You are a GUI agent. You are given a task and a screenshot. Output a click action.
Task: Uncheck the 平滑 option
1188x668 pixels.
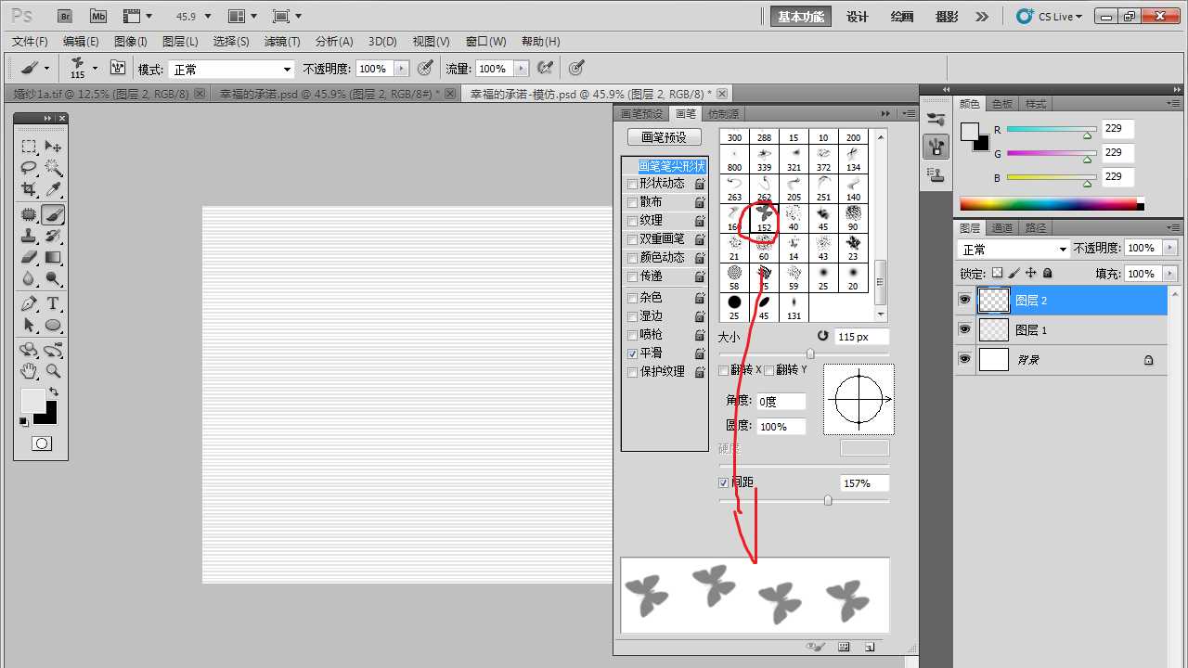[x=633, y=353]
